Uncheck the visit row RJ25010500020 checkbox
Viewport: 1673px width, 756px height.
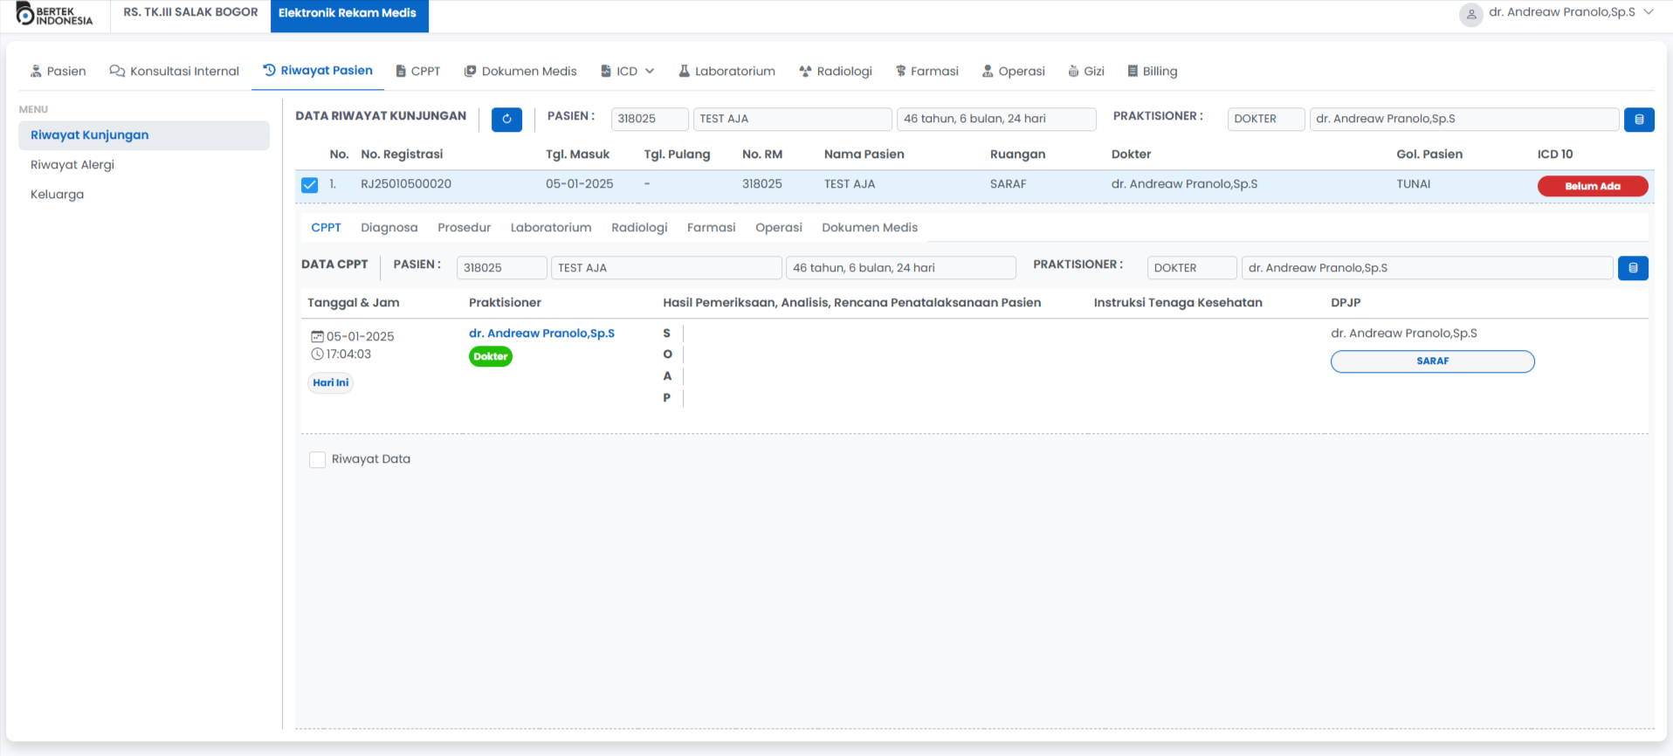tap(310, 185)
